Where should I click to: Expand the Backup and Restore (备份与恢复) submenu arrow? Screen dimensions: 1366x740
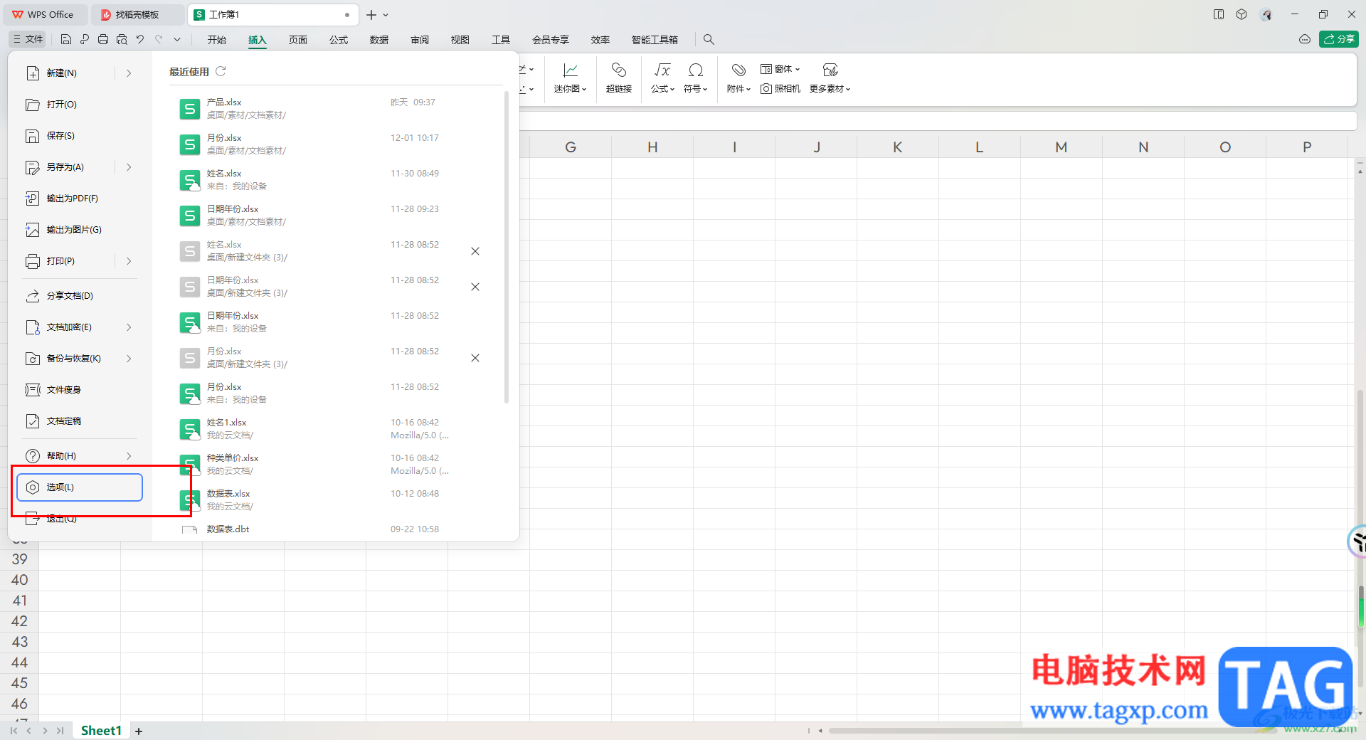(129, 359)
